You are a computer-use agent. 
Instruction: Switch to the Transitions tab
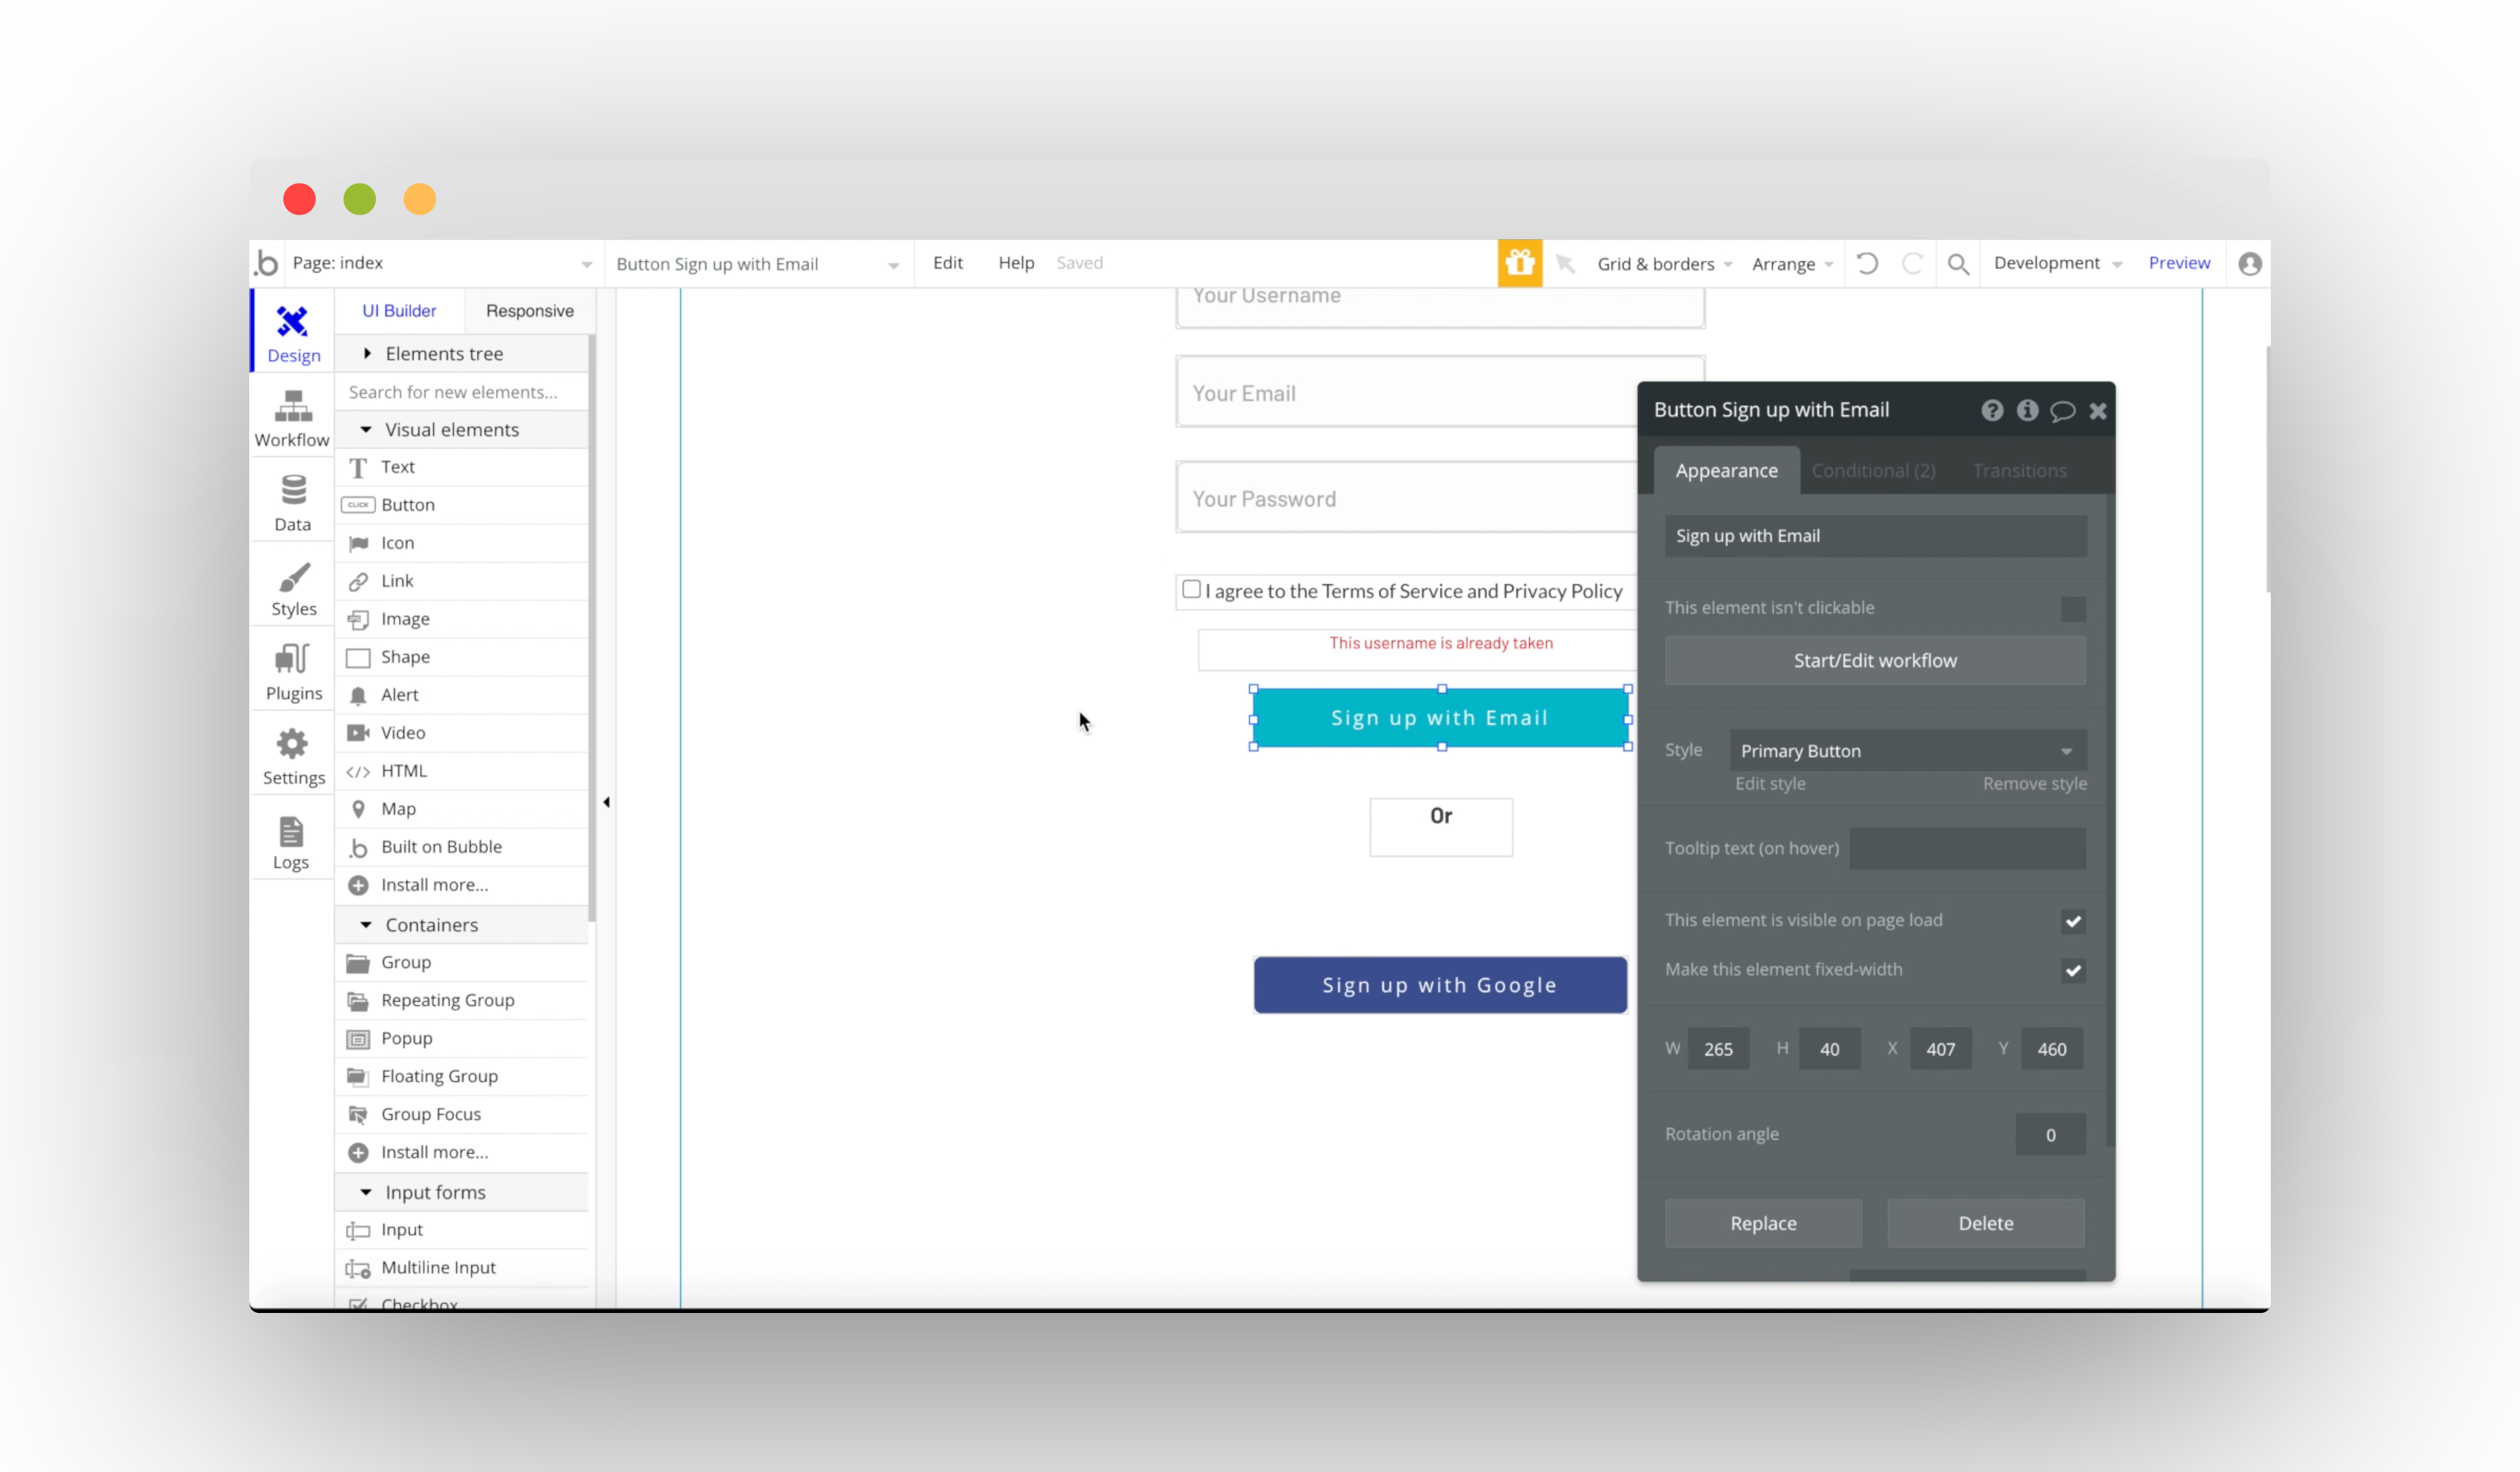pyautogui.click(x=2019, y=471)
